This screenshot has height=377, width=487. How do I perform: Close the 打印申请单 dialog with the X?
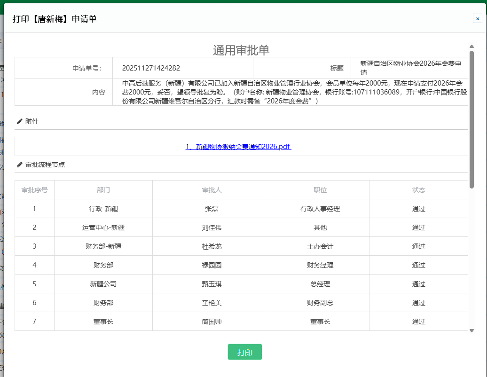click(477, 19)
